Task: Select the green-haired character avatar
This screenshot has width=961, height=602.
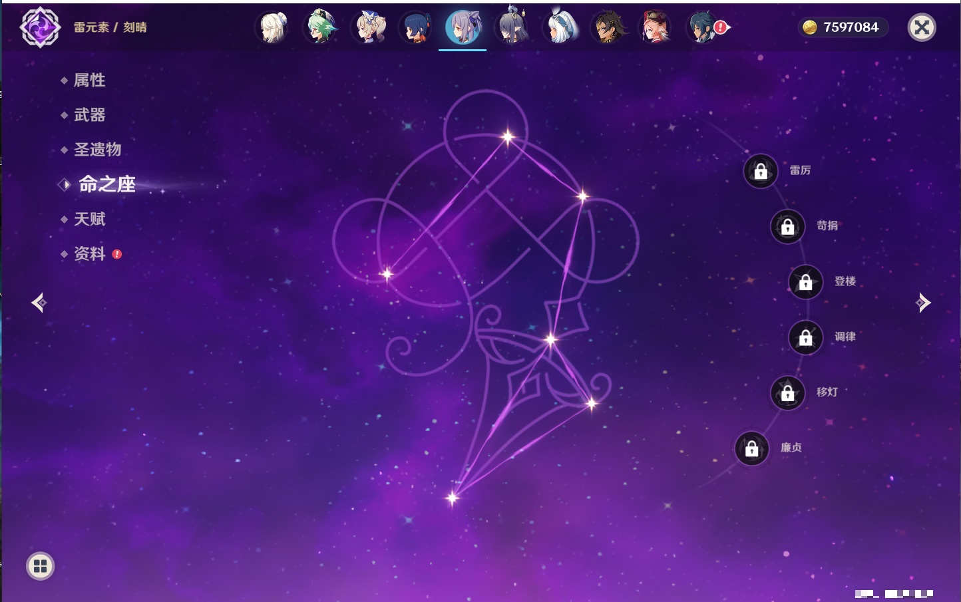Action: pos(321,27)
